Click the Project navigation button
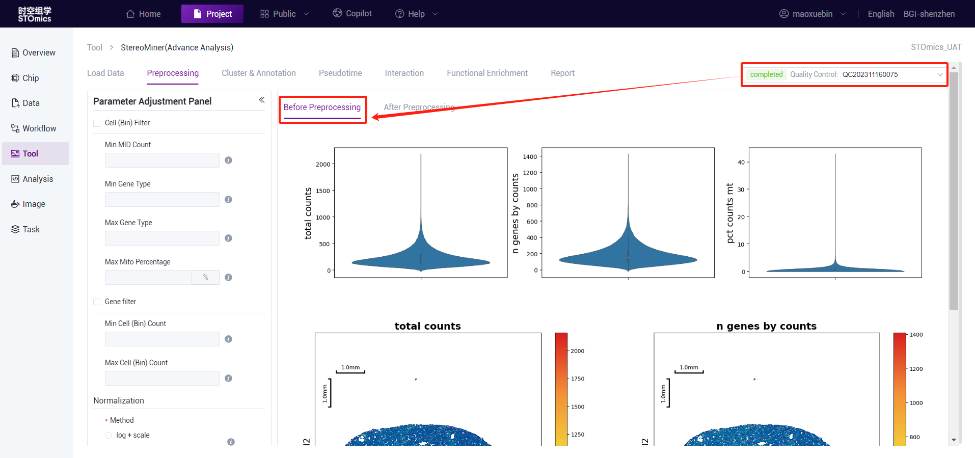The width and height of the screenshot is (975, 458). click(212, 14)
